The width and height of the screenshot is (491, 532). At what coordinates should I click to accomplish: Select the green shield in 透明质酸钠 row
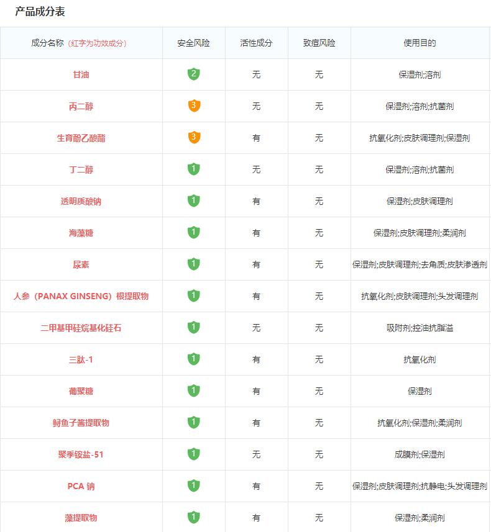click(194, 201)
